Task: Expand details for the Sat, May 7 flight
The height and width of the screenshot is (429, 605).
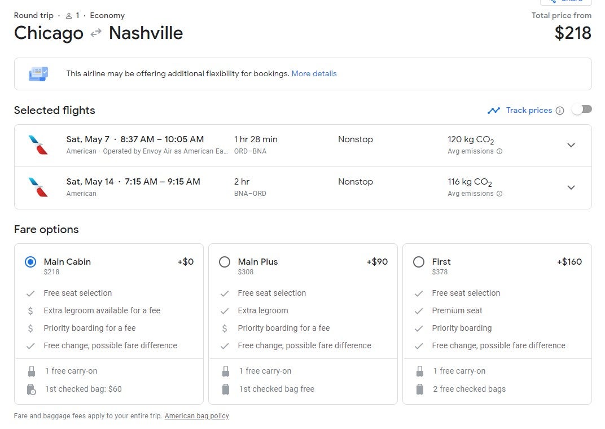Action: point(571,145)
